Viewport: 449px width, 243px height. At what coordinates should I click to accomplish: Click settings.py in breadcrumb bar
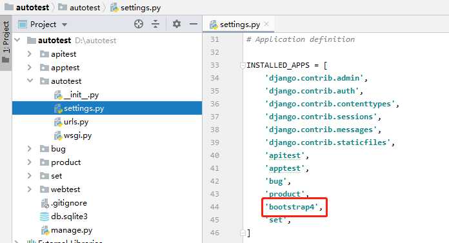pyautogui.click(x=135, y=8)
